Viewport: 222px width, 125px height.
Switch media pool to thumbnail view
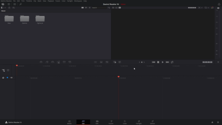pos(83,8)
